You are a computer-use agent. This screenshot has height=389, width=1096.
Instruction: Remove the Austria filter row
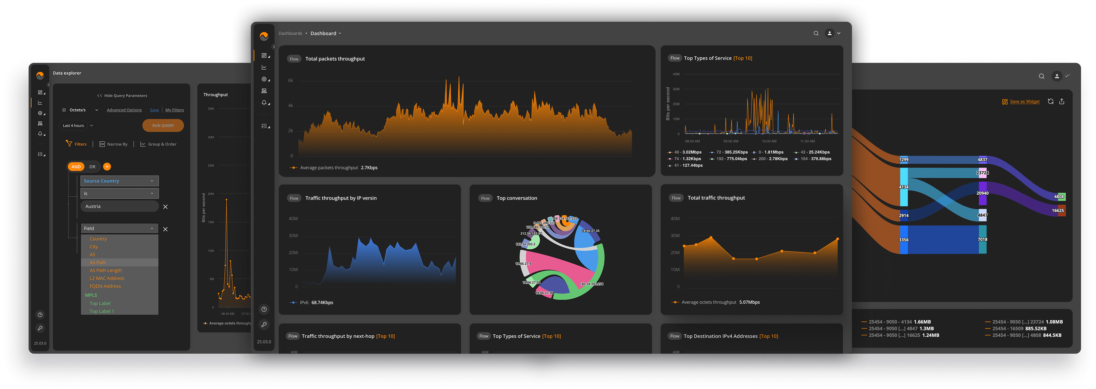click(165, 207)
